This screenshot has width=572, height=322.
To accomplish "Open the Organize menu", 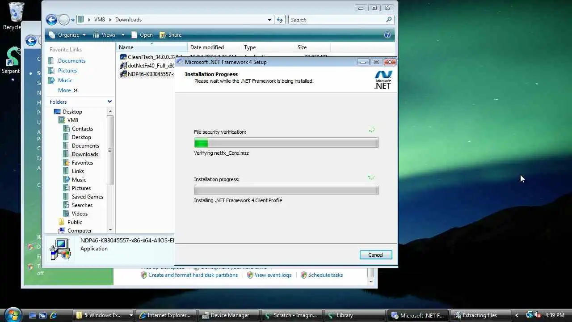I will (x=67, y=35).
